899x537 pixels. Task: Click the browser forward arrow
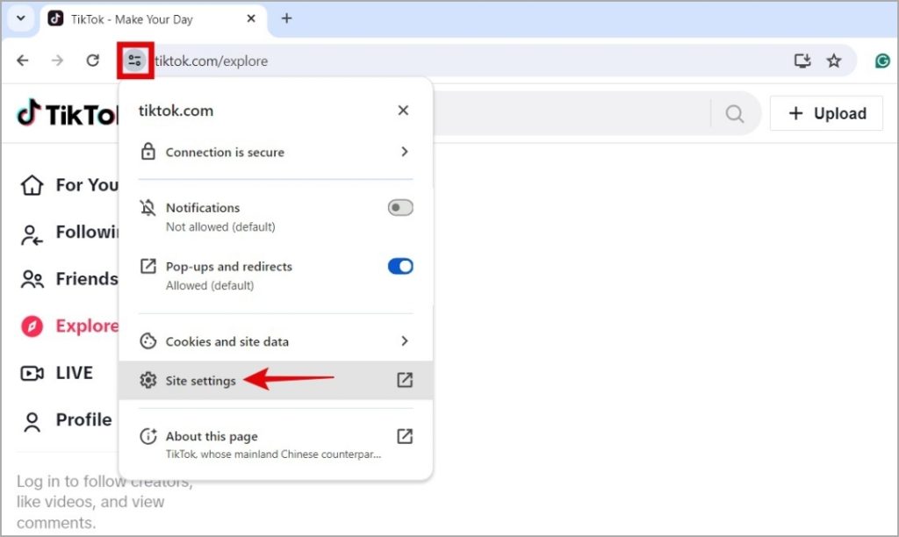[x=57, y=61]
